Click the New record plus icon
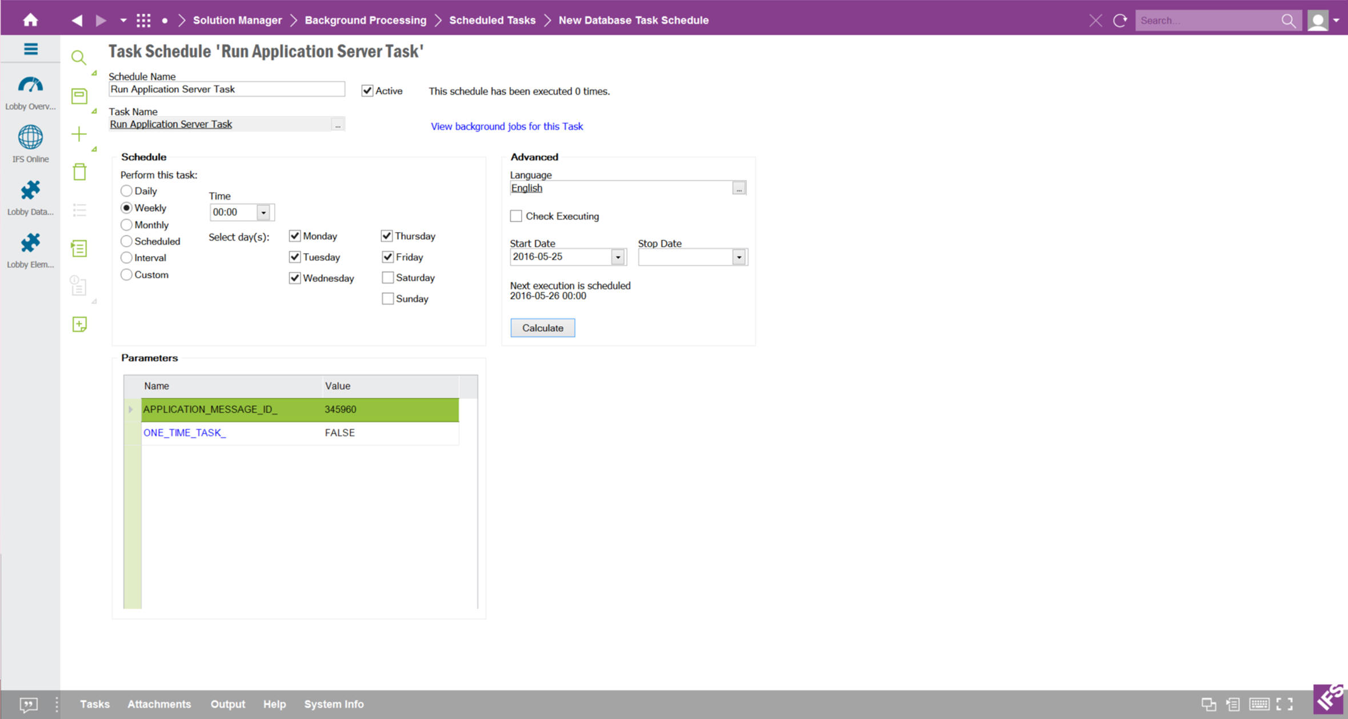This screenshot has height=719, width=1348. (x=79, y=134)
